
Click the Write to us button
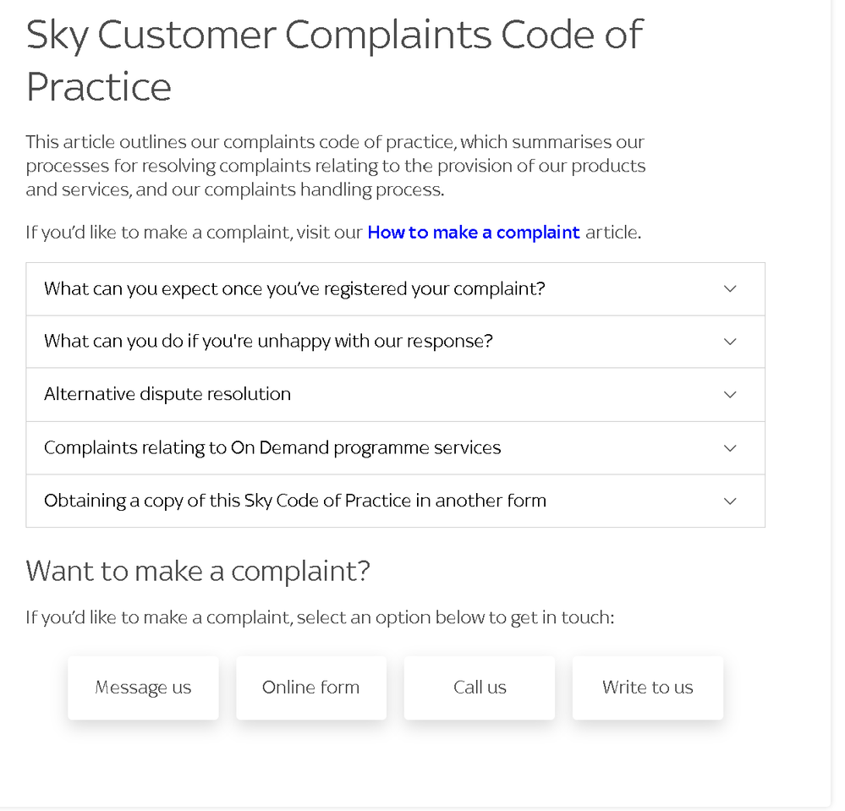coord(647,688)
